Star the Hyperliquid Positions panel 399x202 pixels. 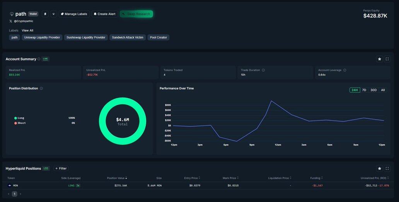coord(379,169)
